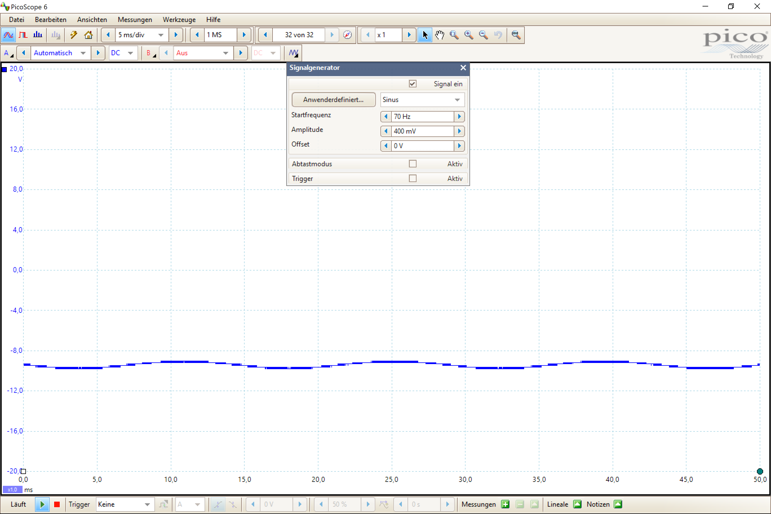Viewport: 771px width, 514px height.
Task: Open channel B options button
Action: pyautogui.click(x=150, y=53)
